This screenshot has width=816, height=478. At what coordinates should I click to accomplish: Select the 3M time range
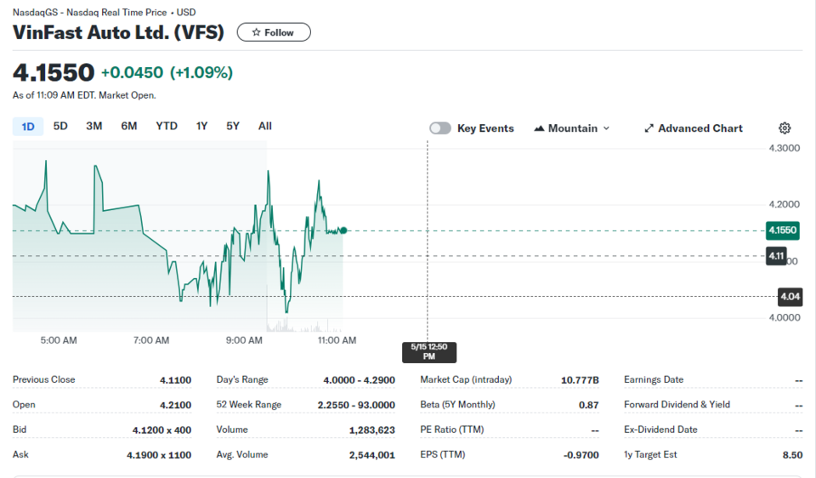click(x=94, y=126)
